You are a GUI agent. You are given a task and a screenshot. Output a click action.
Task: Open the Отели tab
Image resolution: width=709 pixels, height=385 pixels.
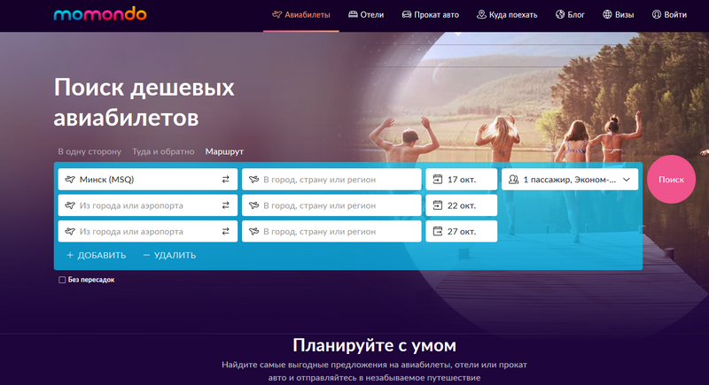[366, 15]
